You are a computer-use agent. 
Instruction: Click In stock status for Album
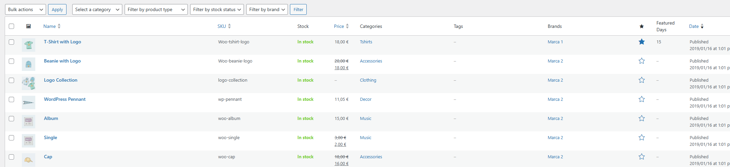tap(305, 118)
